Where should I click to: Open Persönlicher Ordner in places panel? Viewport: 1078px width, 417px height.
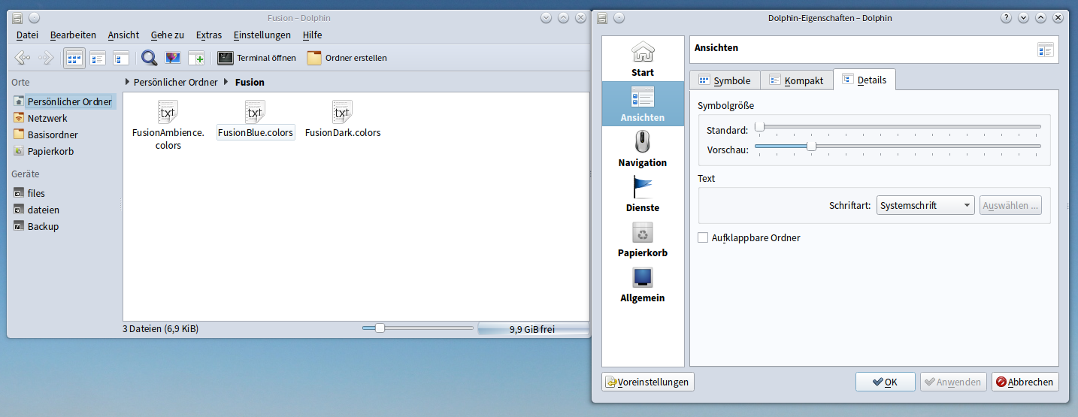point(63,101)
